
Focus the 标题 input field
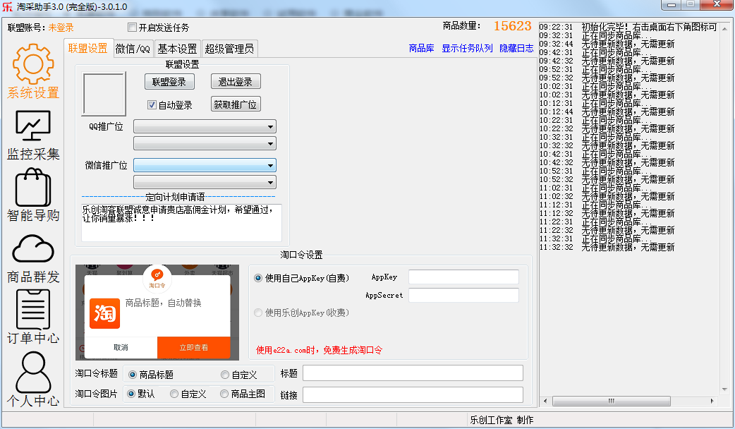[413, 373]
